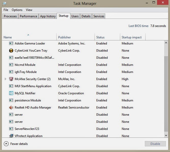
Task: Click the vertical scrollbar thumb
Action: pos(166,94)
